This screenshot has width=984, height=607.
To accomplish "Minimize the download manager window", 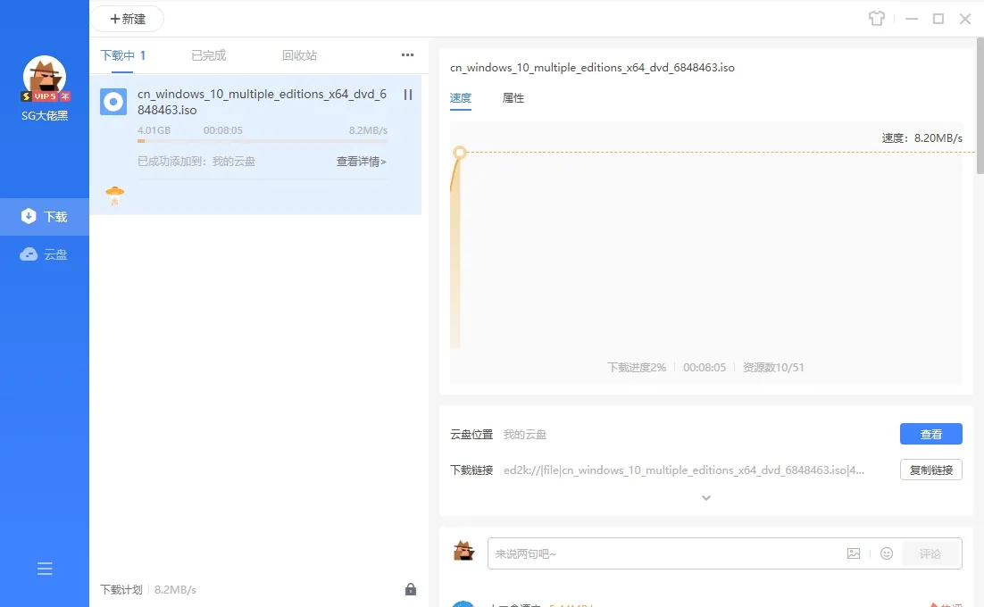I will (911, 19).
